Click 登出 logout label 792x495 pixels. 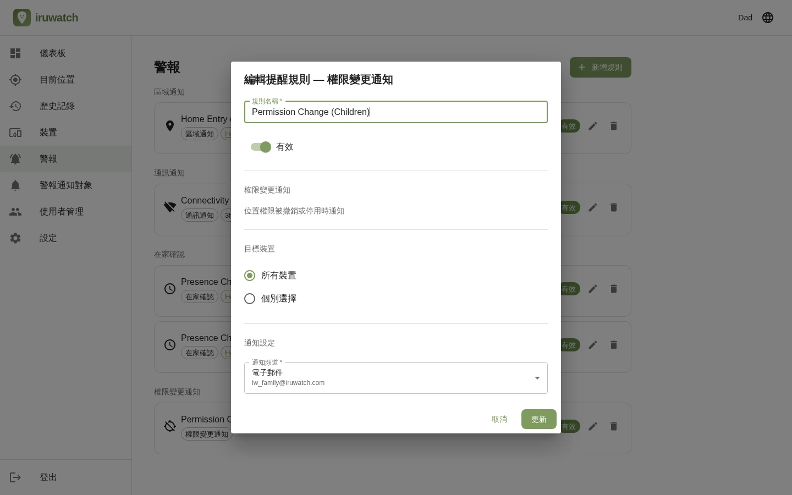pyautogui.click(x=48, y=477)
